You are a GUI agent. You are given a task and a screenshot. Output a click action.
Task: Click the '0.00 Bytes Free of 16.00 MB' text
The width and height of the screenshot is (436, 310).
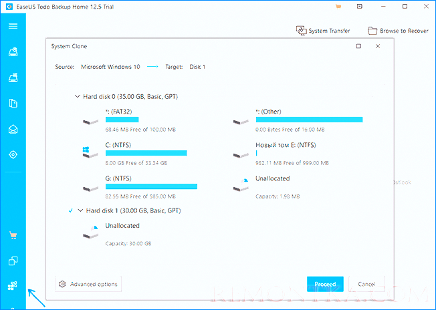click(290, 130)
